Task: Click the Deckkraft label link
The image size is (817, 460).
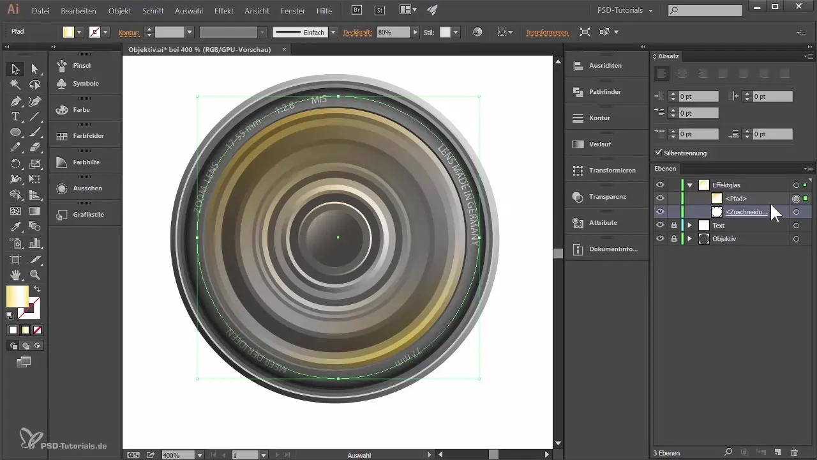Action: 359,32
